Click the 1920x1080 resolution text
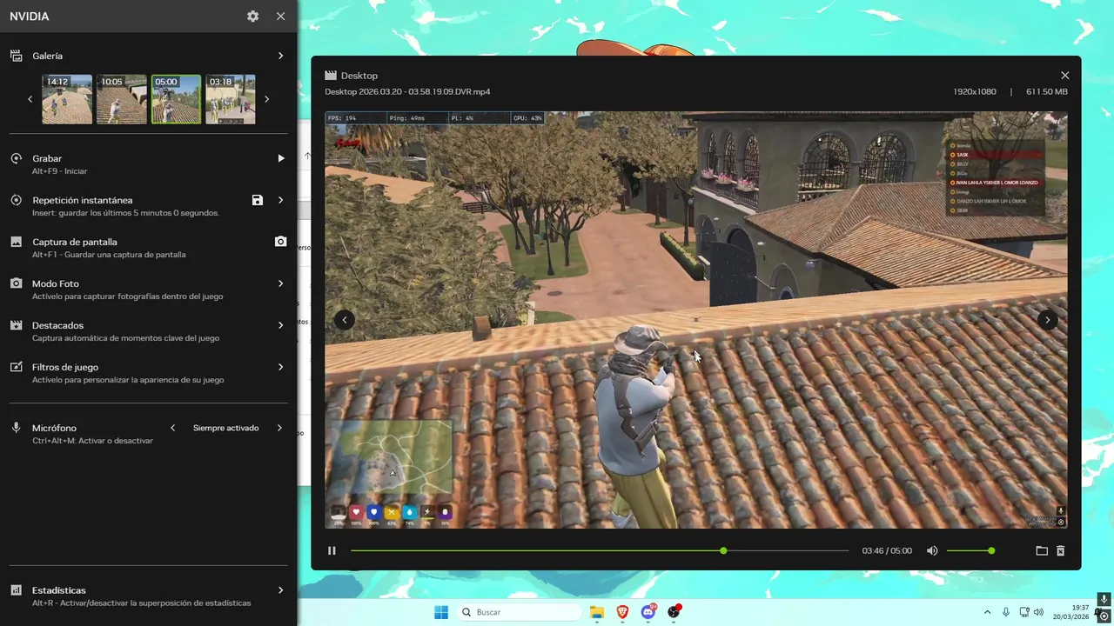This screenshot has width=1114, height=626. pyautogui.click(x=974, y=91)
